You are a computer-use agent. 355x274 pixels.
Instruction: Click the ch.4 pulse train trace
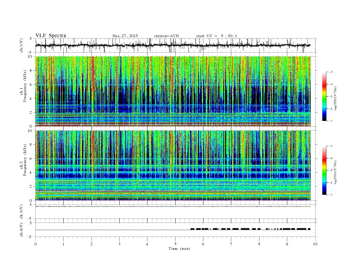tap(251, 229)
